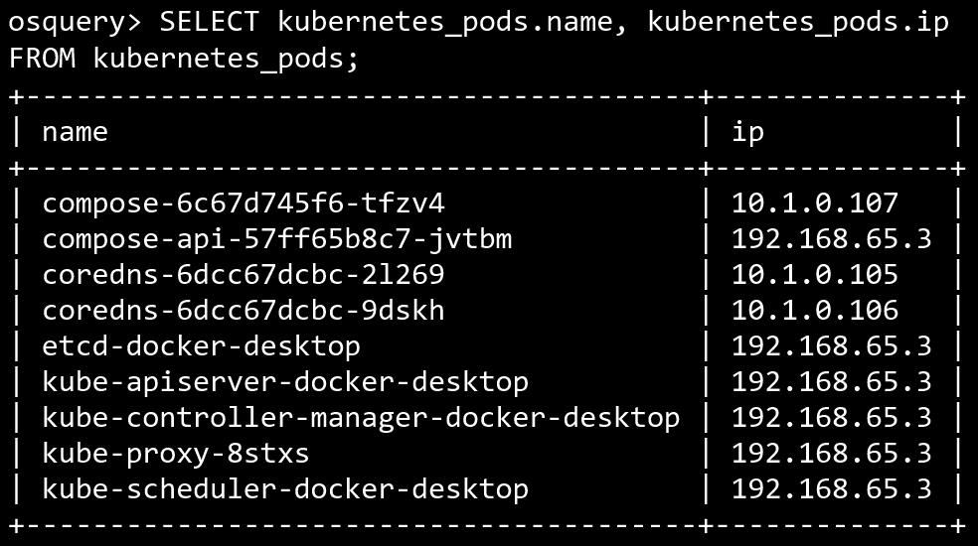Click kube-apiserver-docker-desktop pod name

pos(285,383)
